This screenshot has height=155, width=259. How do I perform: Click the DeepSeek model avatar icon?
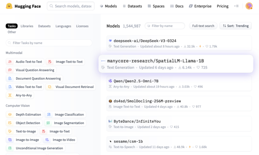click(x=110, y=41)
